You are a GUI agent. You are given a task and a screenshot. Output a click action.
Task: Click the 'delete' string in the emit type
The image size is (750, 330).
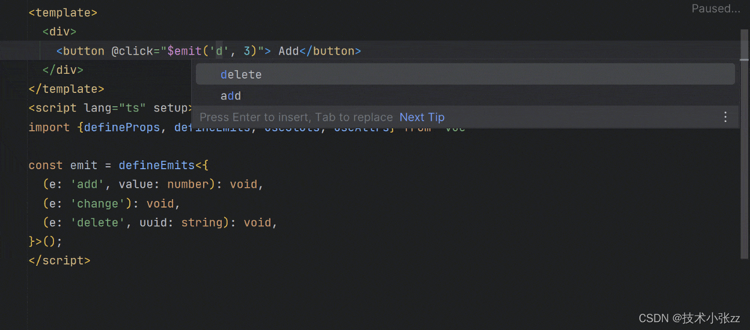pyautogui.click(x=98, y=223)
